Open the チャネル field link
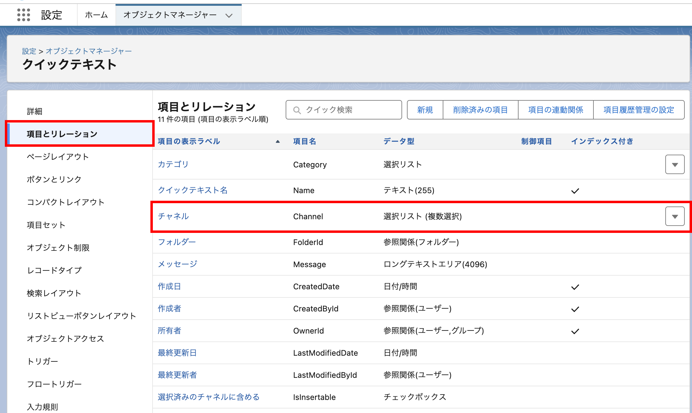Image resolution: width=692 pixels, height=413 pixels. pos(173,216)
